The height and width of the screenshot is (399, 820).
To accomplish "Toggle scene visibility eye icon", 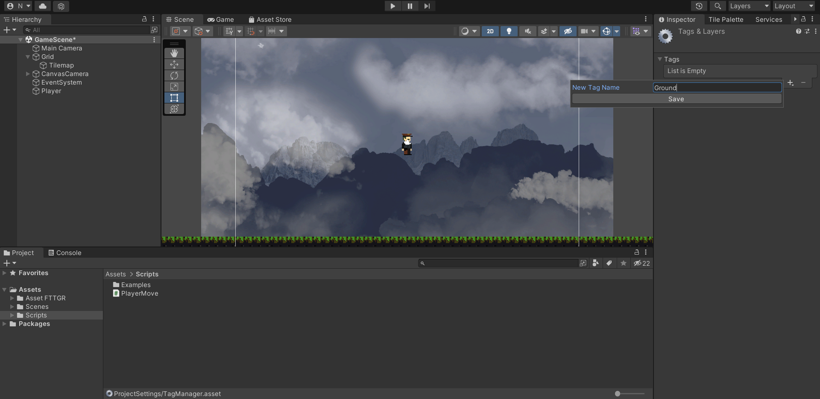I will 568,31.
